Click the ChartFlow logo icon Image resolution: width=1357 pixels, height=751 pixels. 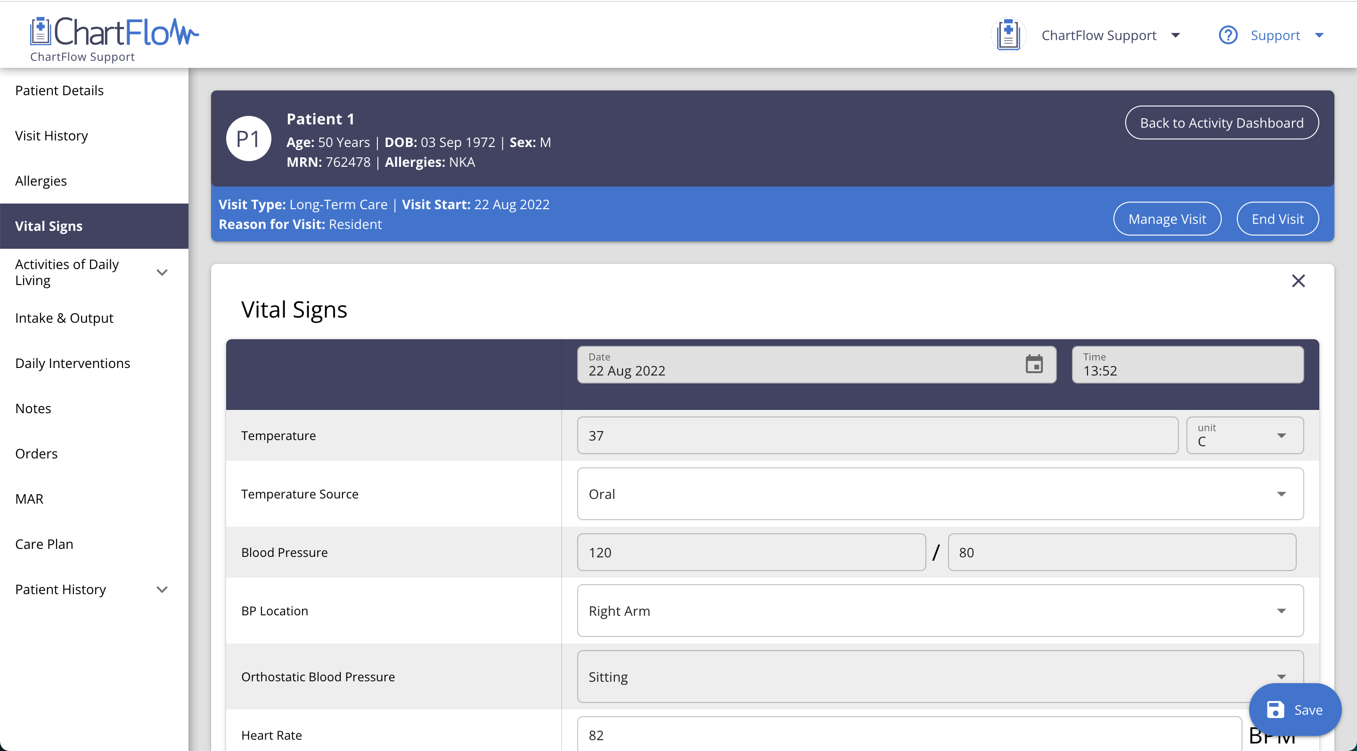(x=40, y=32)
